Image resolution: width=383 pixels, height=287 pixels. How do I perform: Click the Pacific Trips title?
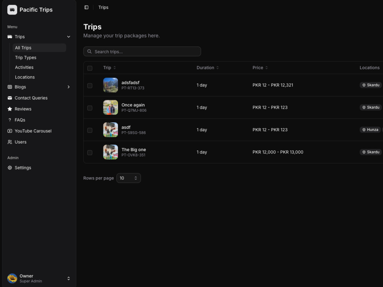[x=36, y=10]
